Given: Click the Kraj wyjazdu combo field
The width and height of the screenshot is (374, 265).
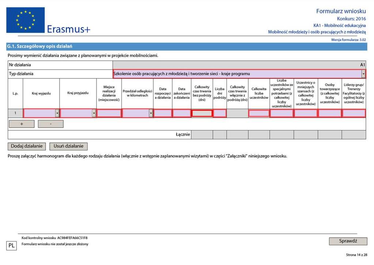Looking at the screenshot, I should point(41,113).
